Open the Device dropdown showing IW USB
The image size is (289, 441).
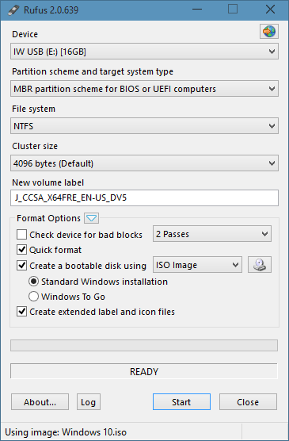tap(144, 52)
